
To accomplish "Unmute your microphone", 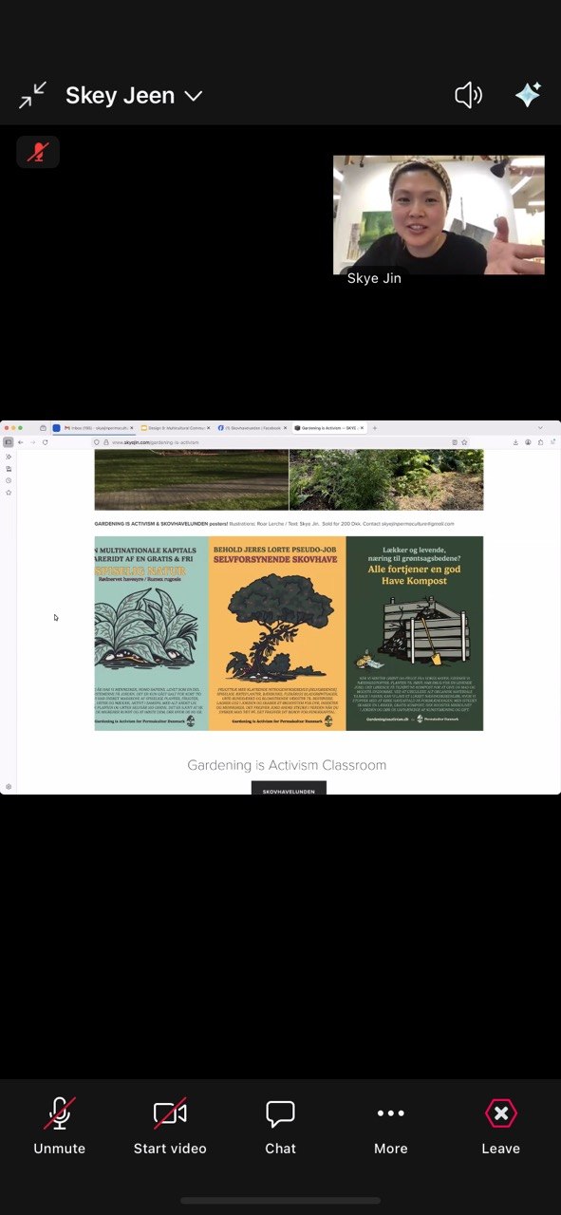I will pos(60,1126).
